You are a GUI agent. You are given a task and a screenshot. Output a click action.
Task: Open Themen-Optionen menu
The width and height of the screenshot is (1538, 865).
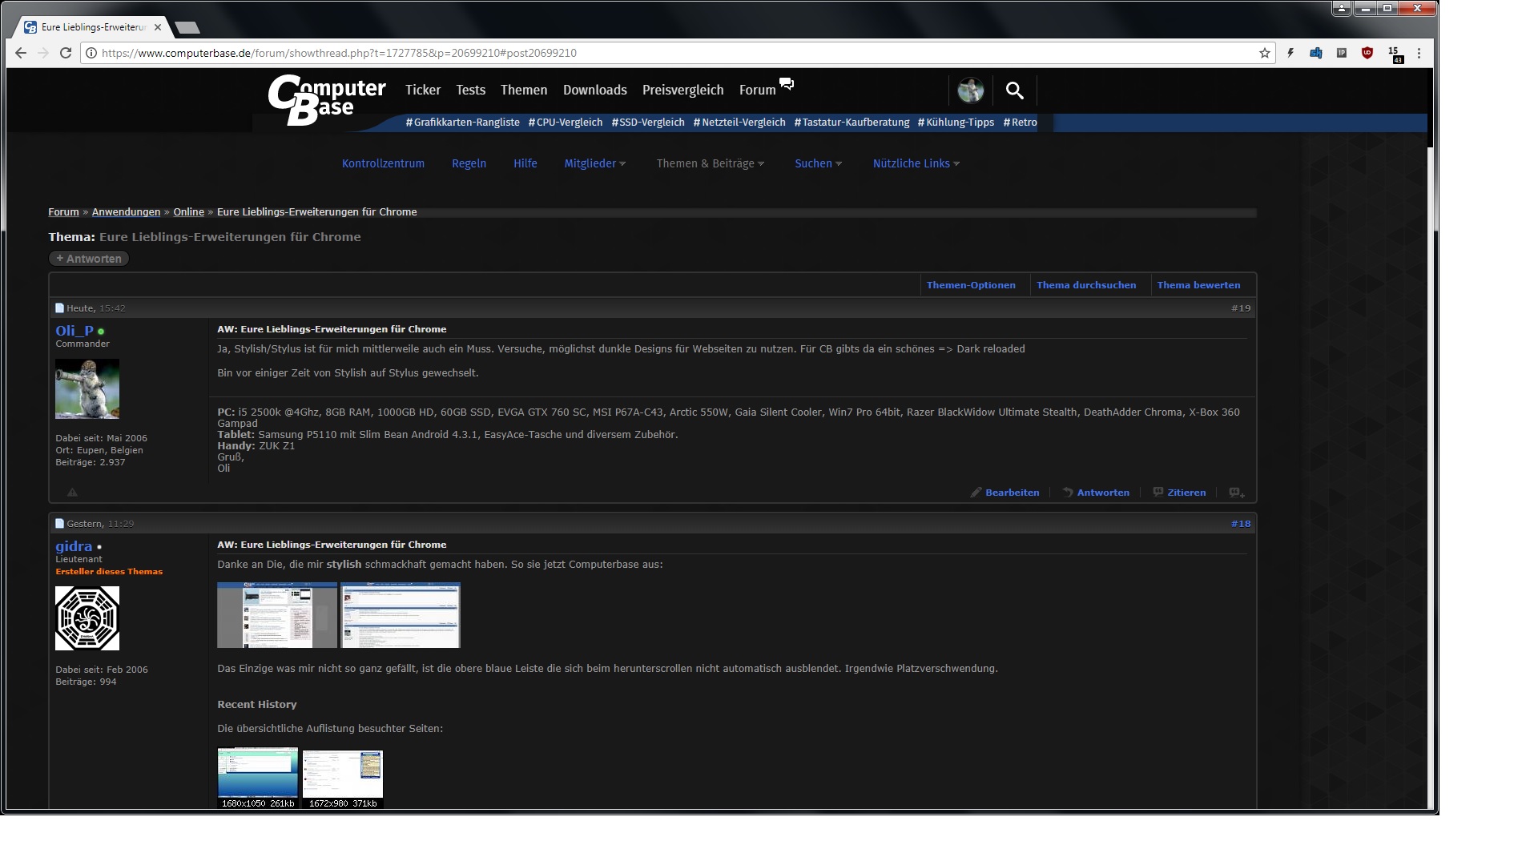coord(970,285)
